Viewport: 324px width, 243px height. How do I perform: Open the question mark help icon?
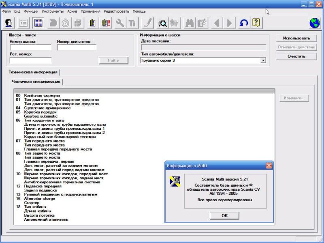point(256,23)
